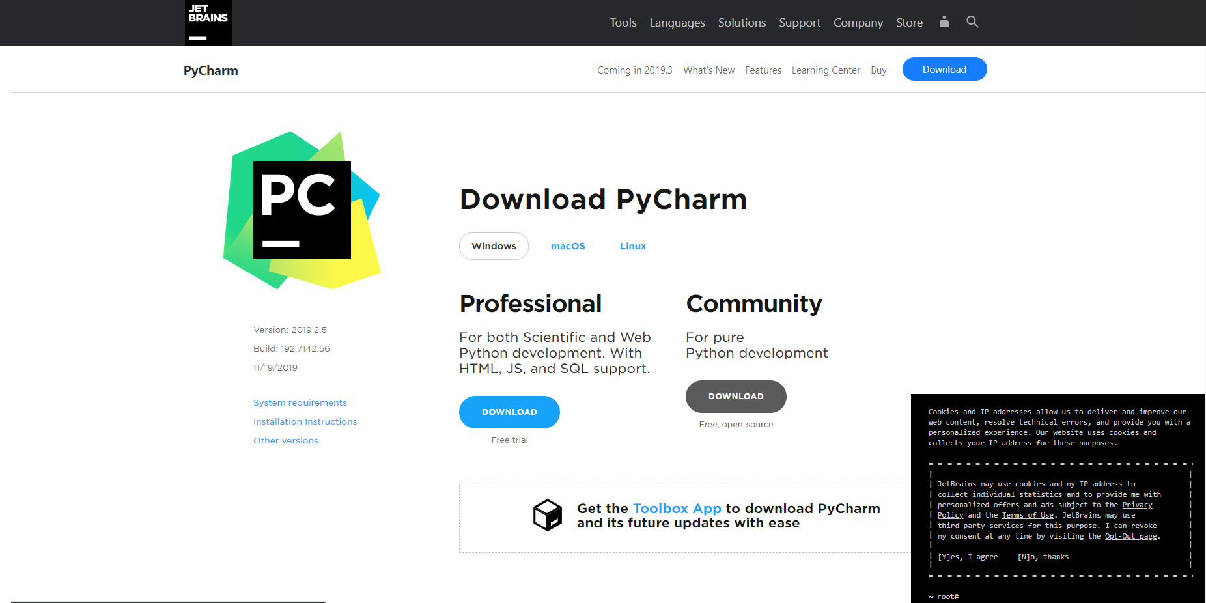Screen dimensions: 1206x603
Task: Click the Version: 2019.2.5 text
Action: pyautogui.click(x=290, y=330)
